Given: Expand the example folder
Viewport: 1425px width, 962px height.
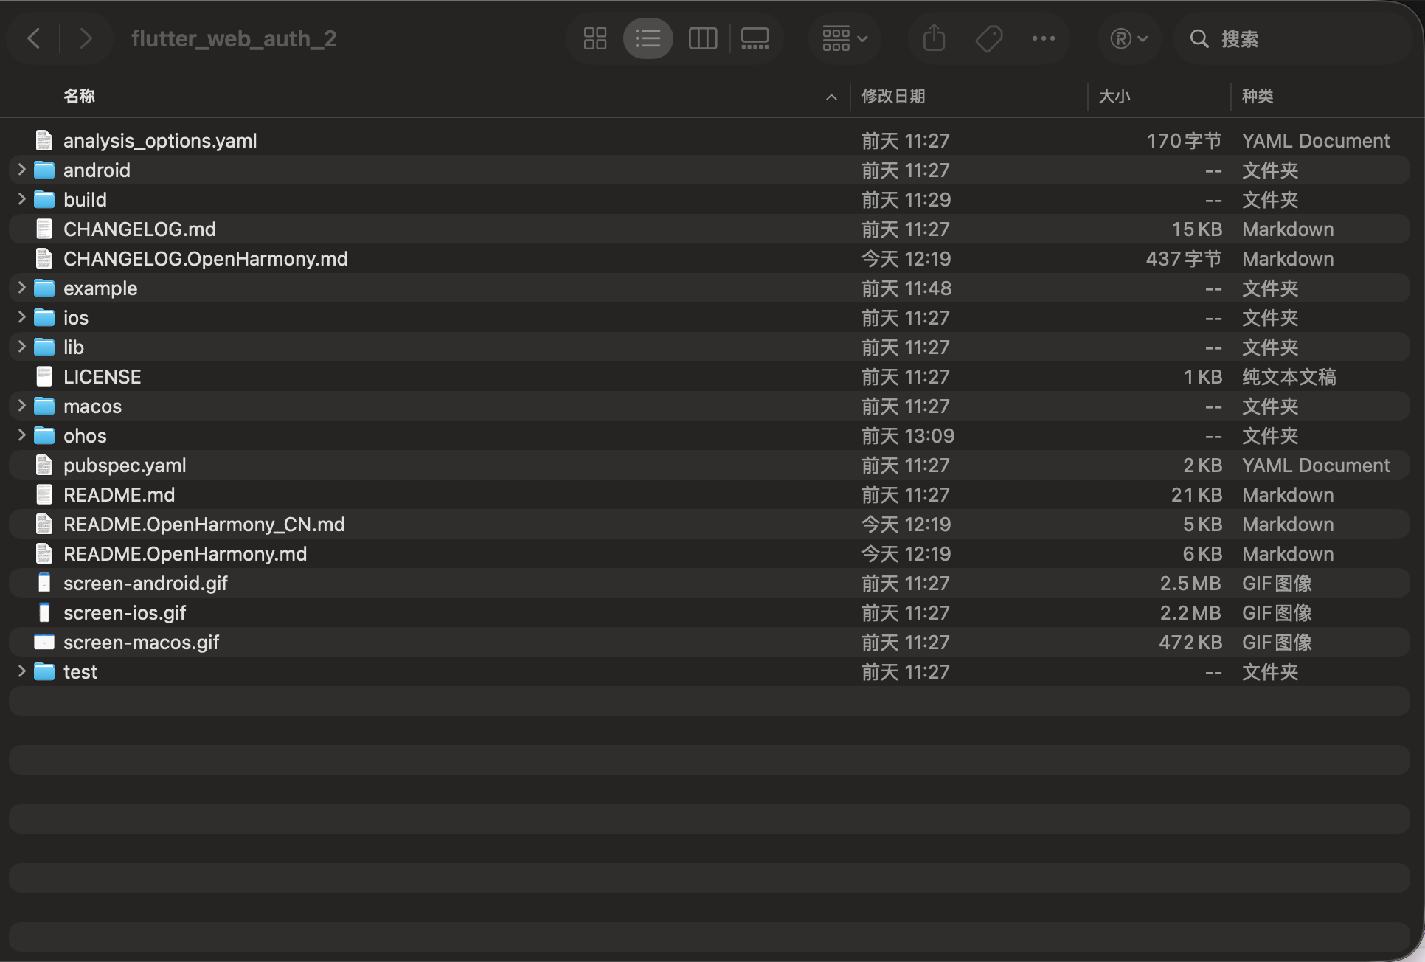Looking at the screenshot, I should pos(21,288).
